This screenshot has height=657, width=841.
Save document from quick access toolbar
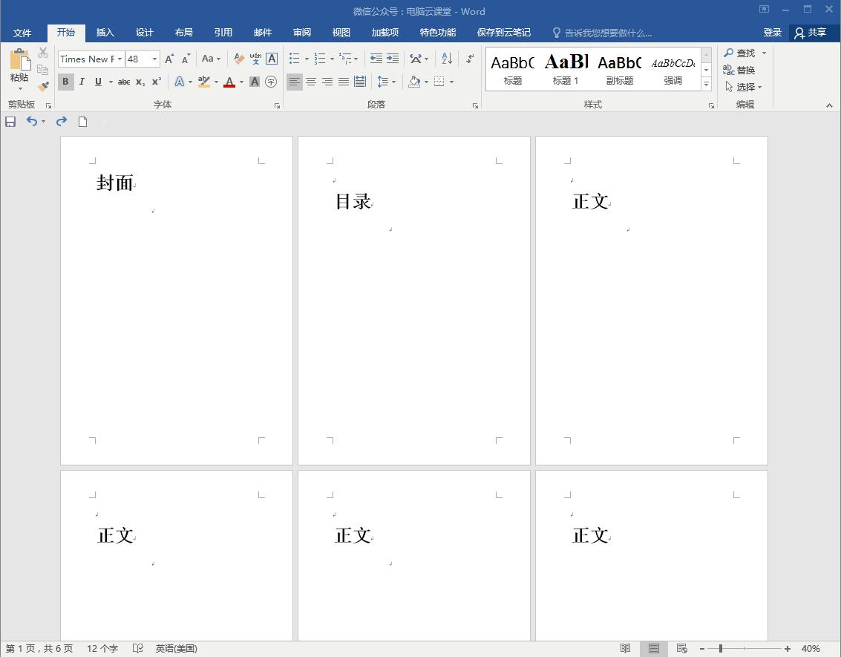tap(10, 122)
